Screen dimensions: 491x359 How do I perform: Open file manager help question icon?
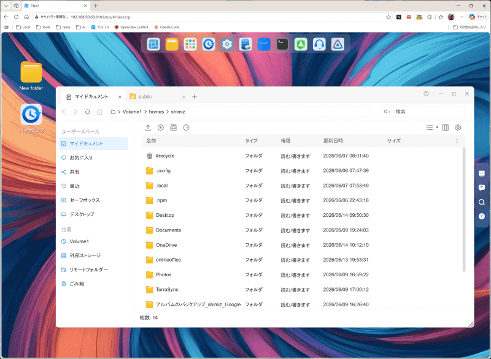[x=426, y=94]
